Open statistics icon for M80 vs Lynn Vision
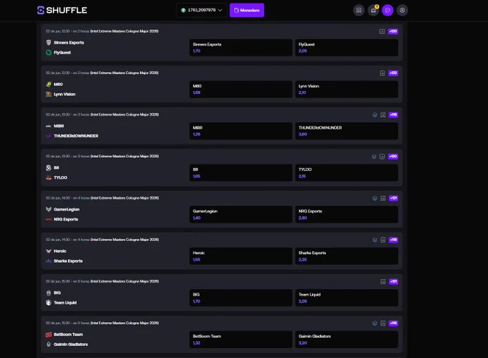Screen dimensions: 488x358 [x=383, y=73]
